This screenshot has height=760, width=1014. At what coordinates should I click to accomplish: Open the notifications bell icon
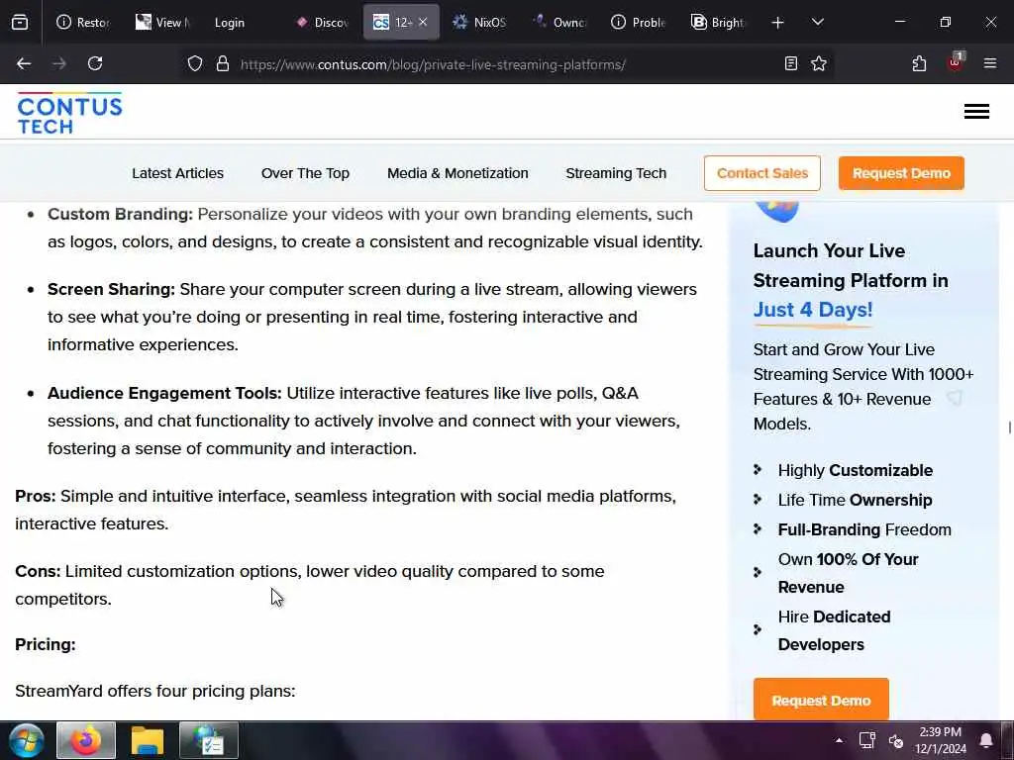tap(985, 740)
